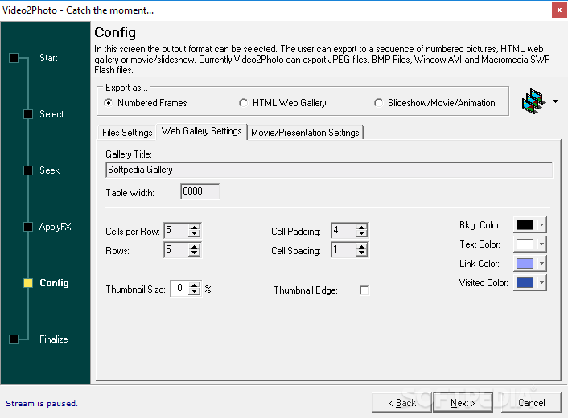Click the Next button
The image size is (568, 419).
463,403
